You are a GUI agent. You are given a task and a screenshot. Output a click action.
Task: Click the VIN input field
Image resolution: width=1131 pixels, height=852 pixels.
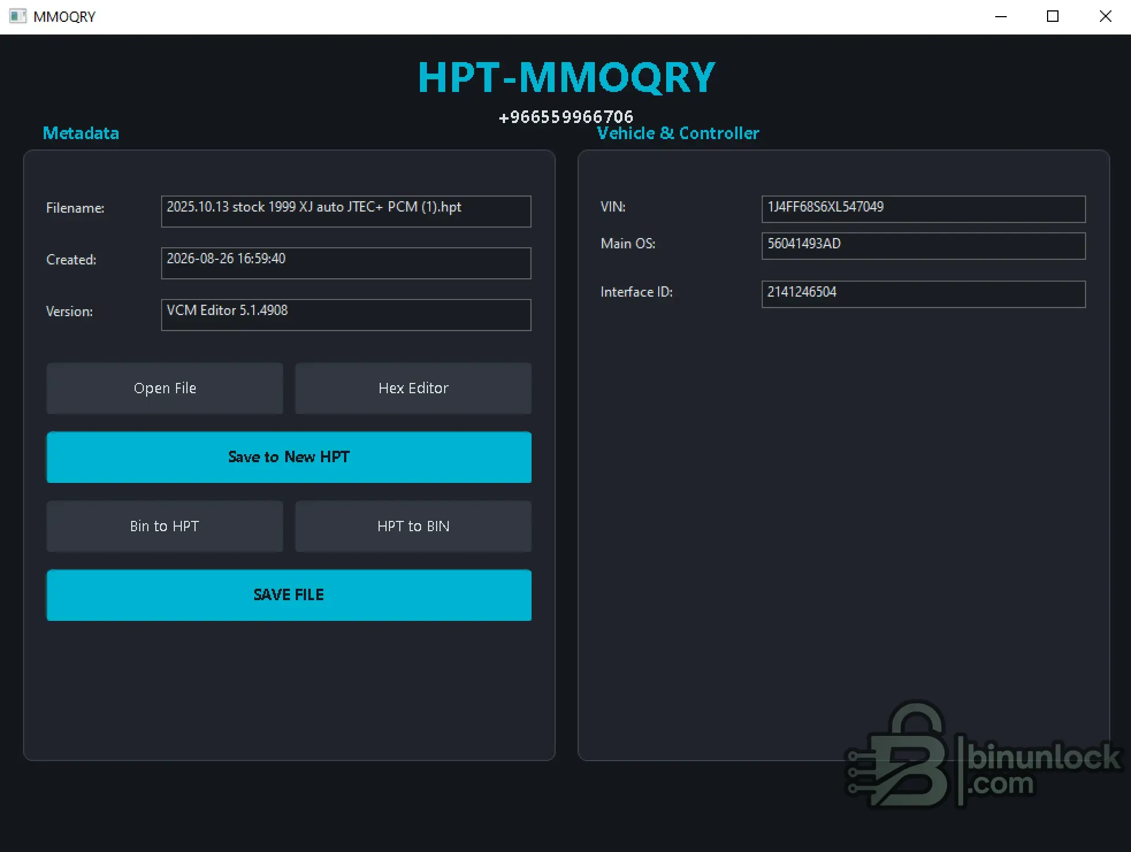point(923,209)
